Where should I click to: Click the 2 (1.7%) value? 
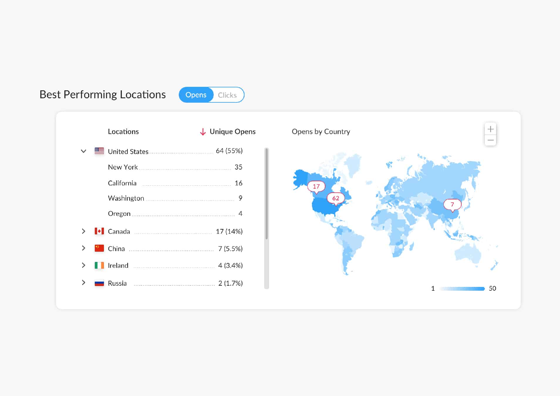[230, 283]
